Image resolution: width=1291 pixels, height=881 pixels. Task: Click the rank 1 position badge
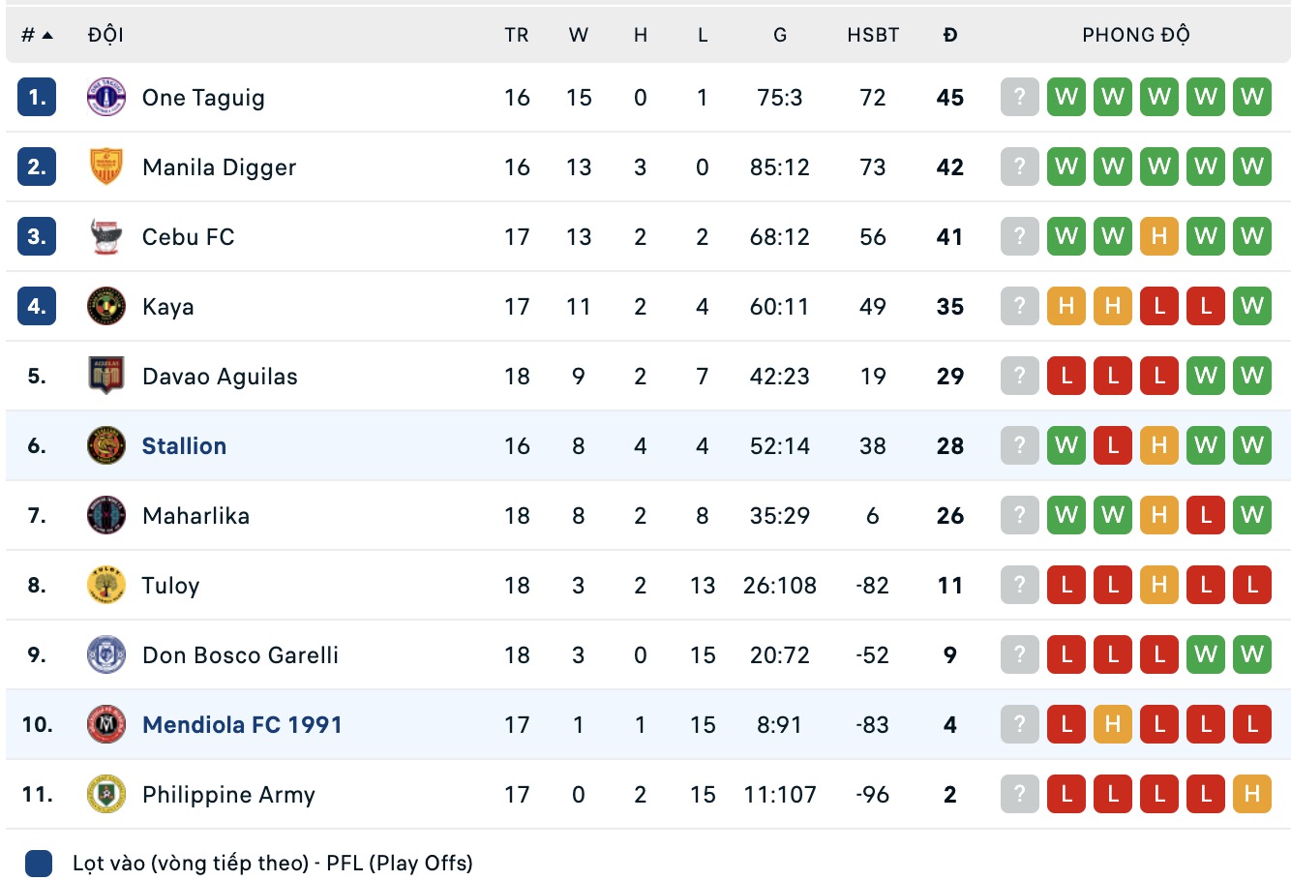(x=37, y=97)
